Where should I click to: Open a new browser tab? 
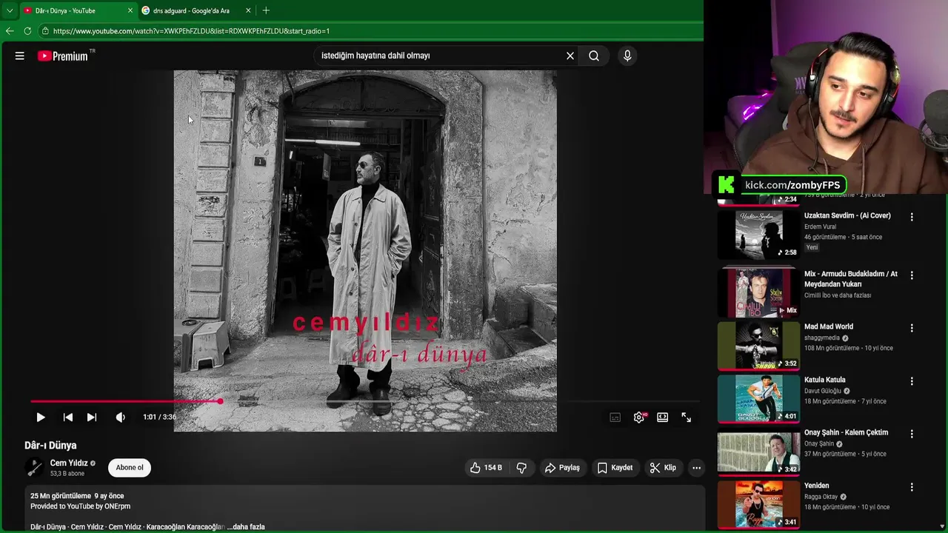click(x=266, y=10)
